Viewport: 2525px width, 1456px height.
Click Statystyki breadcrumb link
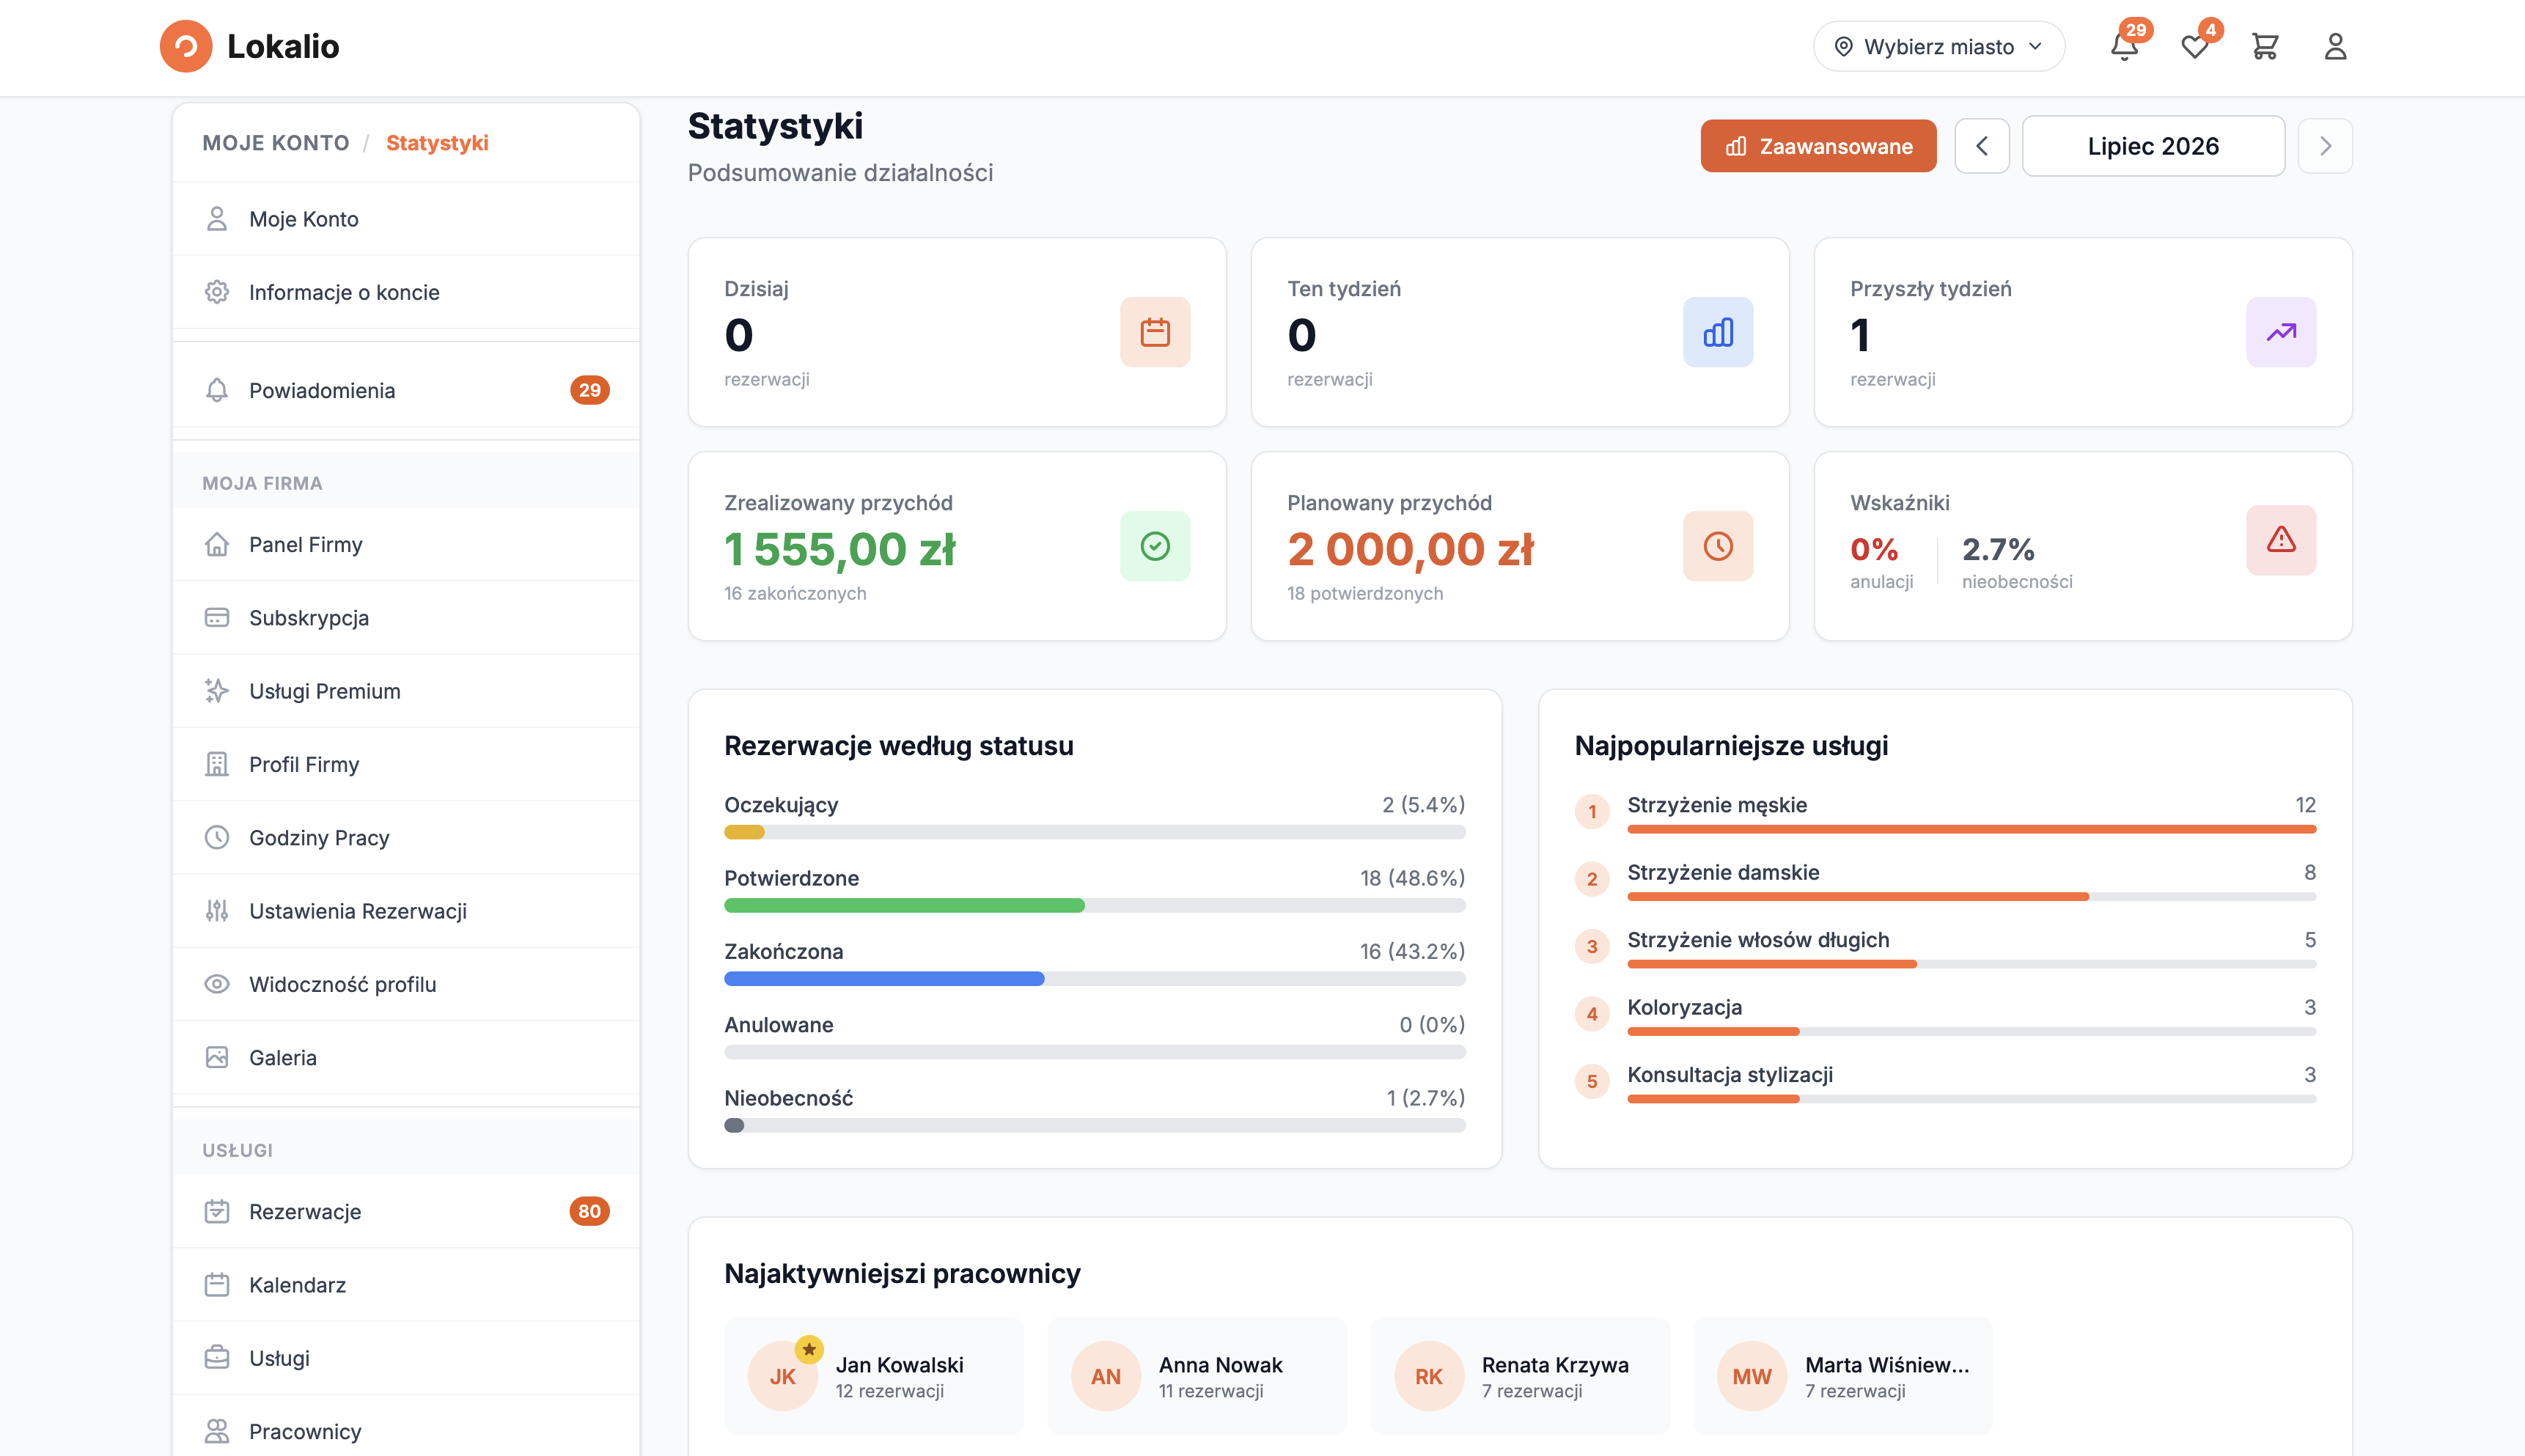click(x=437, y=143)
